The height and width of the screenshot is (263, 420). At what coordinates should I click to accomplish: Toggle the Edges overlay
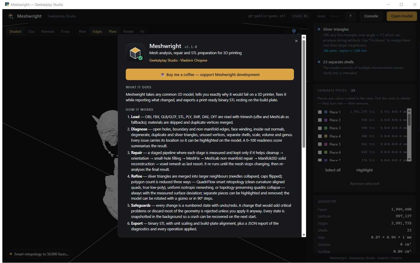97,32
